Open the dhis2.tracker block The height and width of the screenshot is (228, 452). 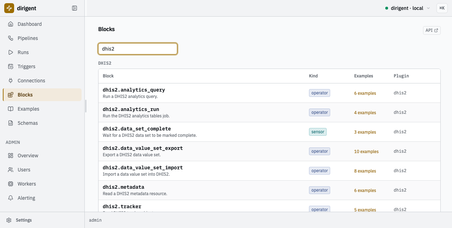pos(122,206)
